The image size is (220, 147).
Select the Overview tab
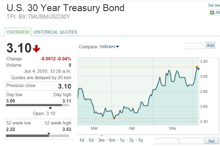(18, 32)
